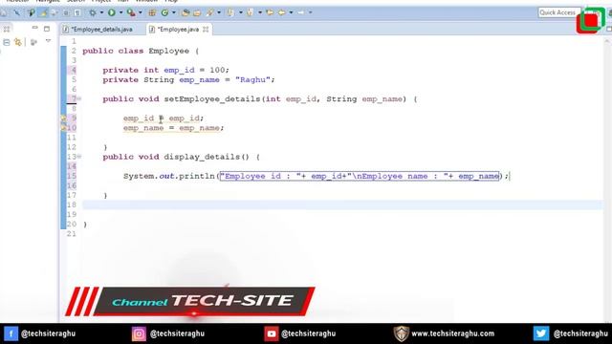Click the Next Annotation arrow icon

[x=231, y=12]
